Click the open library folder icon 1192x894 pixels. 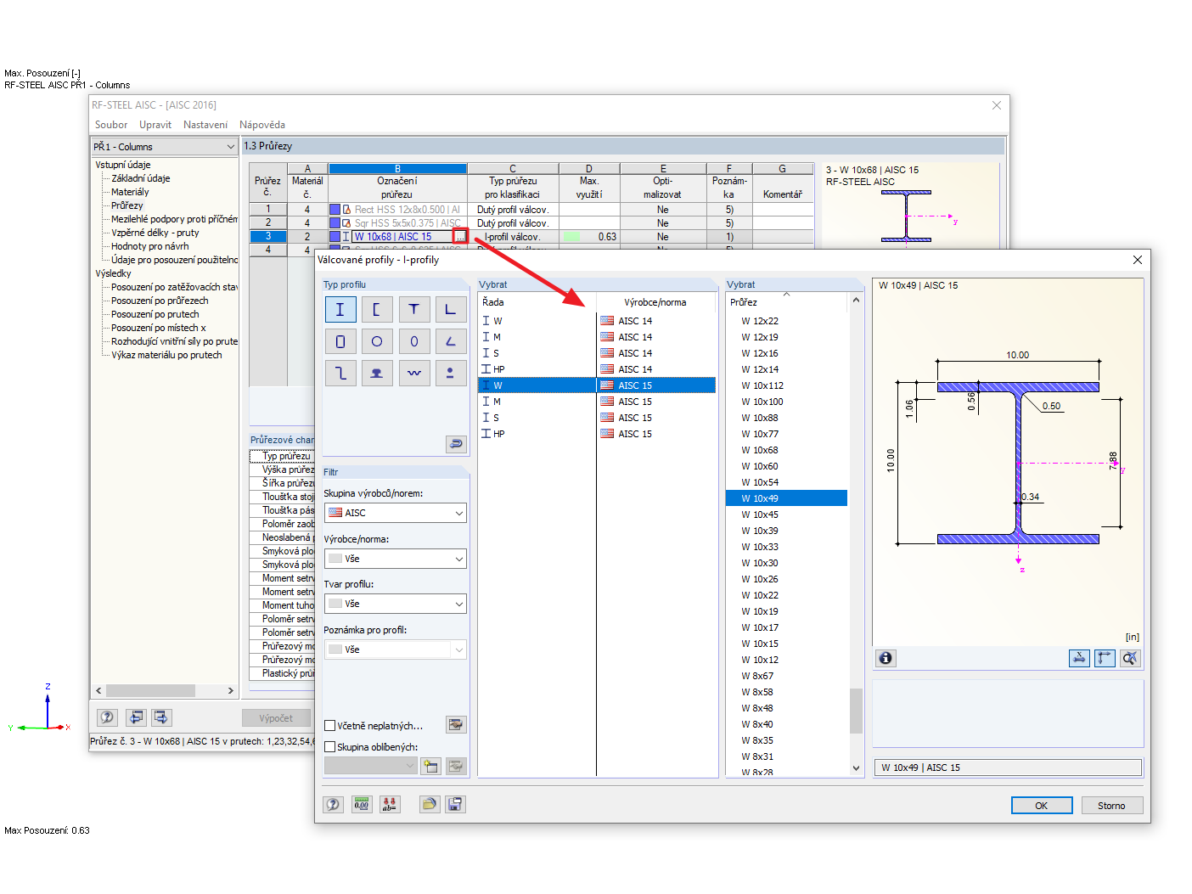[430, 805]
